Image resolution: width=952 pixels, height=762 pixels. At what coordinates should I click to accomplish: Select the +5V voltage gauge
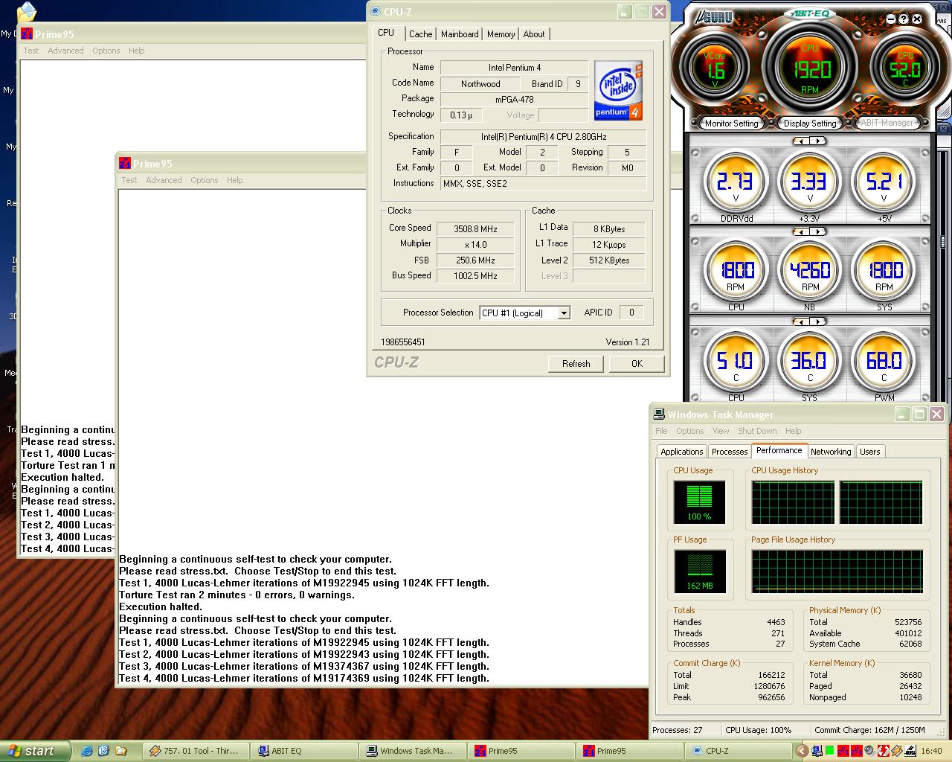click(x=883, y=181)
